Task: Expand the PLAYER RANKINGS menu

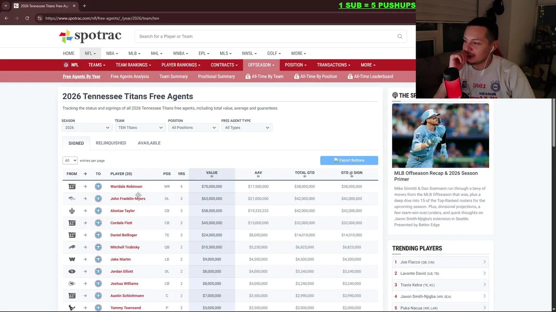Action: click(x=181, y=65)
